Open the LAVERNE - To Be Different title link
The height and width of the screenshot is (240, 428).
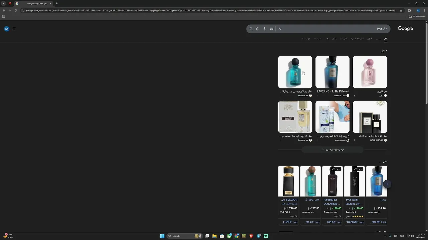click(x=333, y=91)
